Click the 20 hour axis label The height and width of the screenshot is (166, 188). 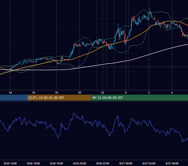(80, 93)
